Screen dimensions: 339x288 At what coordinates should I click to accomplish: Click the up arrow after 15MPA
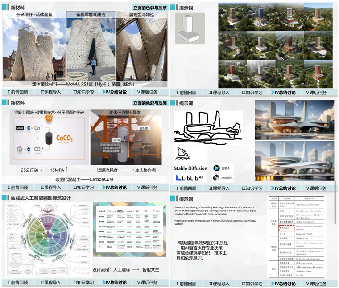click(66, 170)
